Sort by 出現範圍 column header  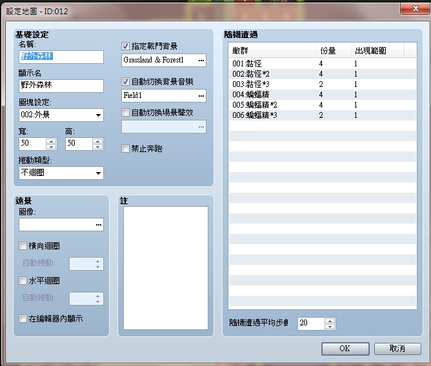[x=377, y=51]
